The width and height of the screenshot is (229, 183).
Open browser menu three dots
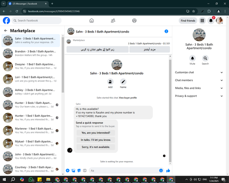[225, 11]
